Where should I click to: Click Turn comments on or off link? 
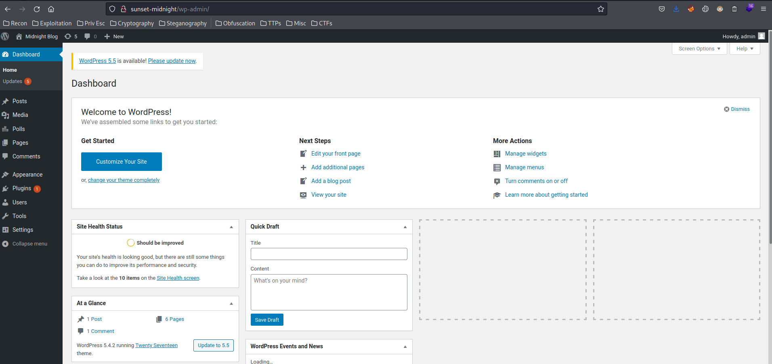tap(536, 181)
